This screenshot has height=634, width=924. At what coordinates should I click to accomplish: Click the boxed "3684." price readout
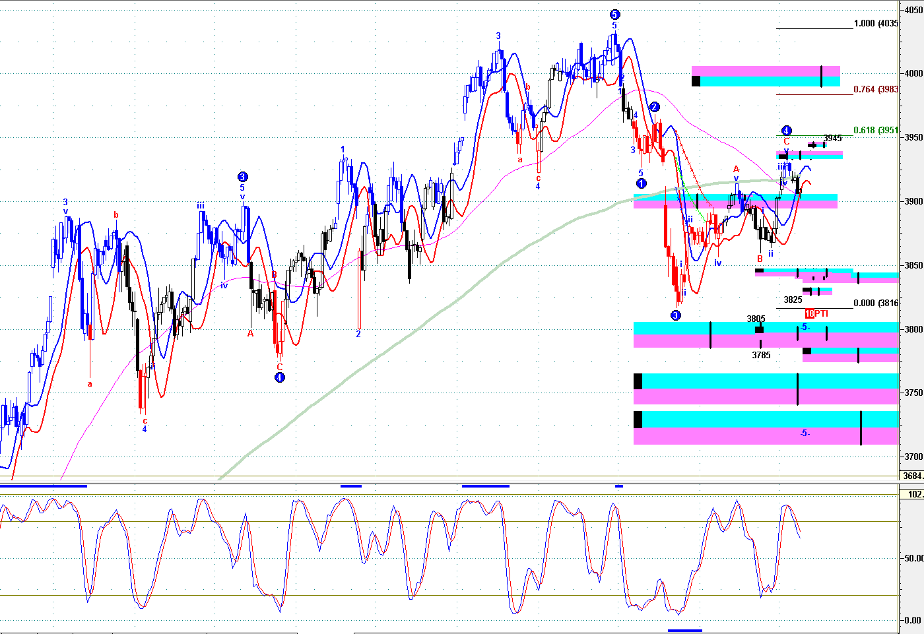click(913, 476)
